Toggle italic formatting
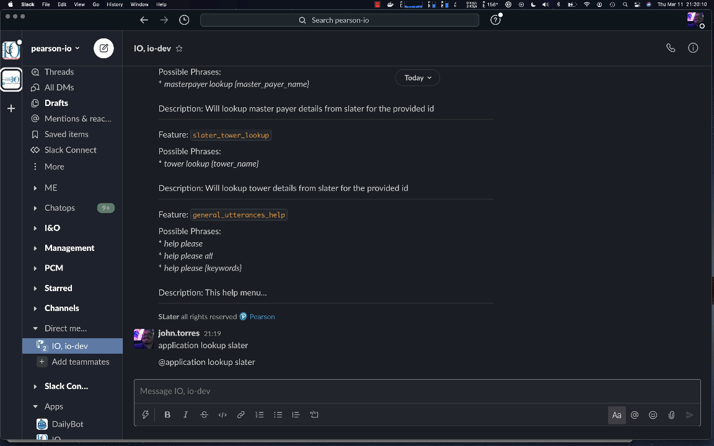Image resolution: width=714 pixels, height=446 pixels. tap(185, 414)
